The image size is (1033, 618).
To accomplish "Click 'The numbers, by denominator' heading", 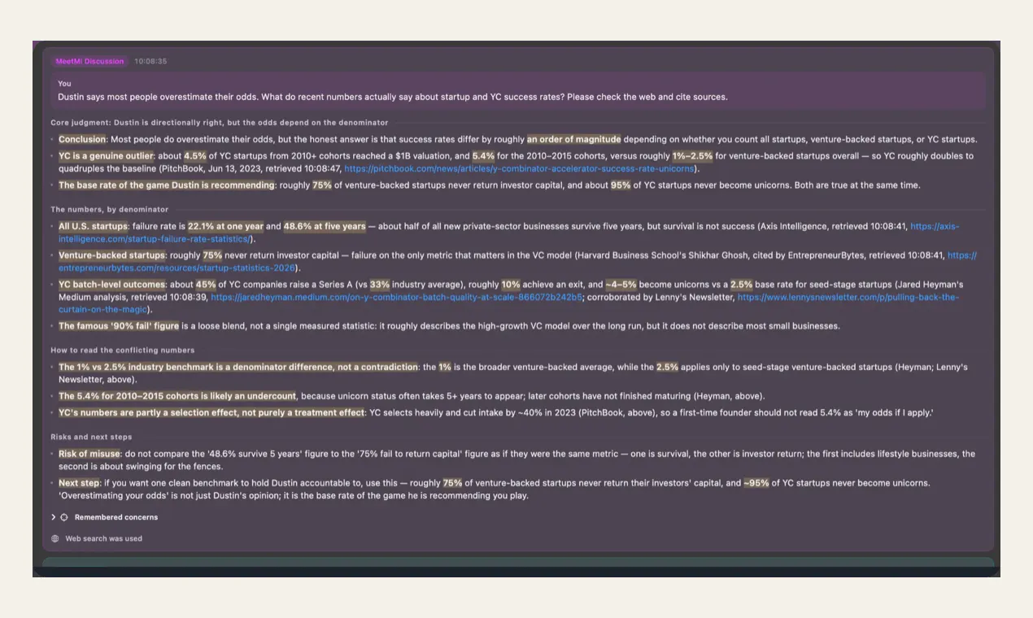I will [110, 209].
